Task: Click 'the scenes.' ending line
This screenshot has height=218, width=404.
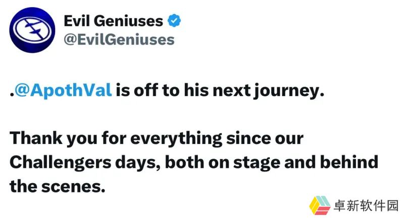Action: pos(58,186)
